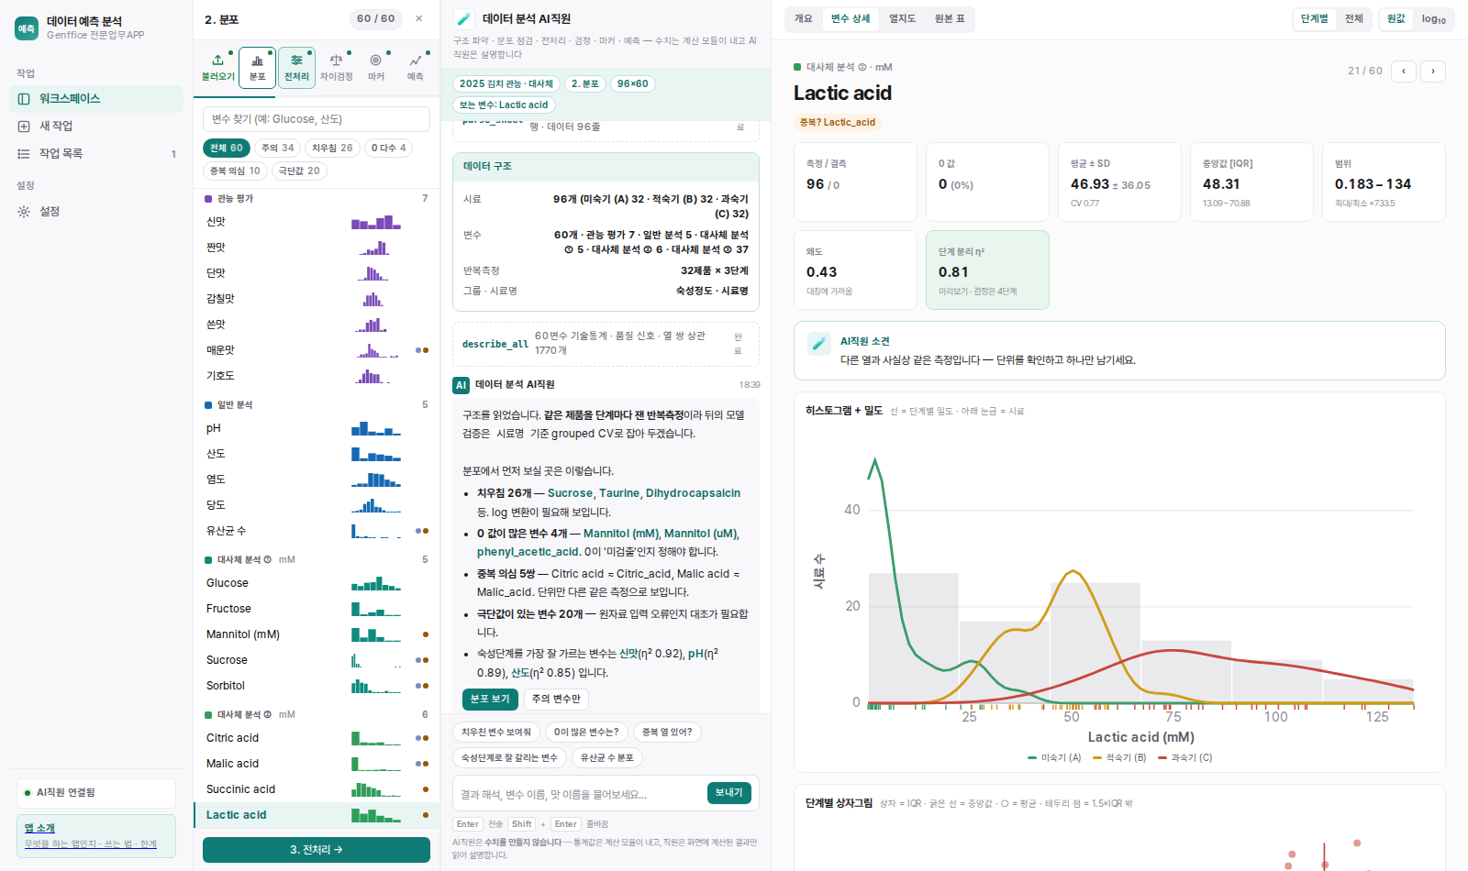Open the 예측 trend-line step icon

click(416, 61)
